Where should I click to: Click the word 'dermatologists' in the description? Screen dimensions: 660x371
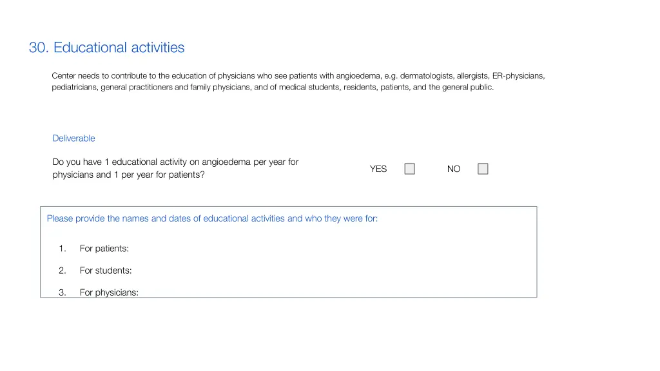427,76
